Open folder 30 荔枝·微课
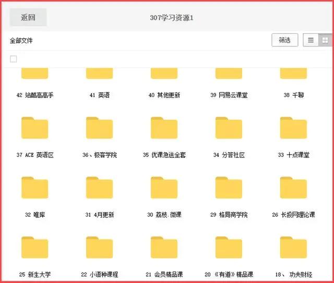This screenshot has height=283, width=334. [164, 188]
